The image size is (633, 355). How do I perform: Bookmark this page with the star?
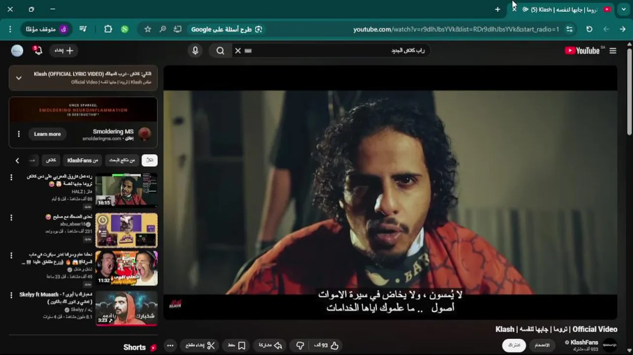pos(147,30)
